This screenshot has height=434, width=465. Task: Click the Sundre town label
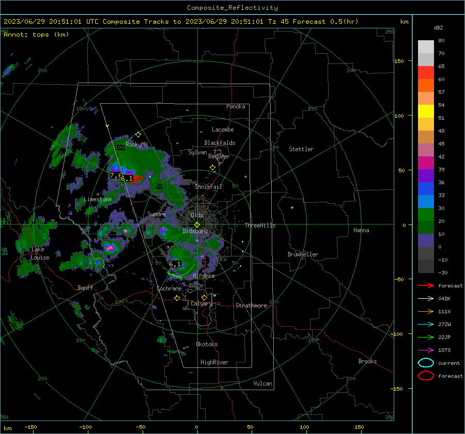click(157, 214)
